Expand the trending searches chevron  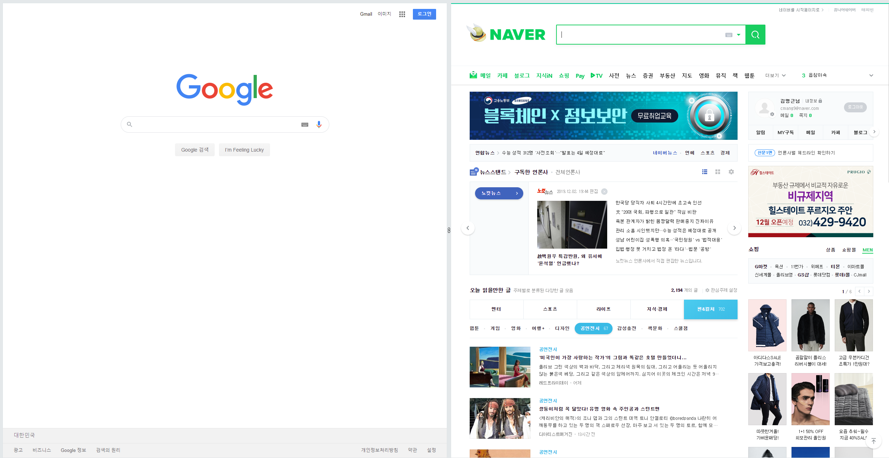tap(871, 76)
